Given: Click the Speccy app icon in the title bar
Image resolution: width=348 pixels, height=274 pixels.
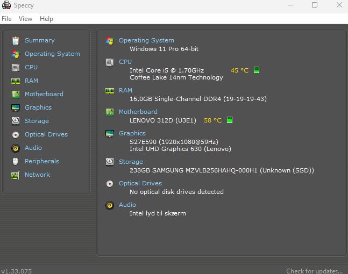Looking at the screenshot, I should coord(6,5).
